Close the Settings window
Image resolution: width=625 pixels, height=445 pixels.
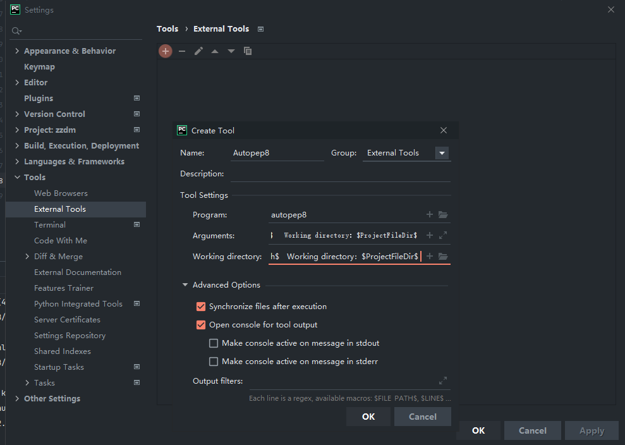610,9
